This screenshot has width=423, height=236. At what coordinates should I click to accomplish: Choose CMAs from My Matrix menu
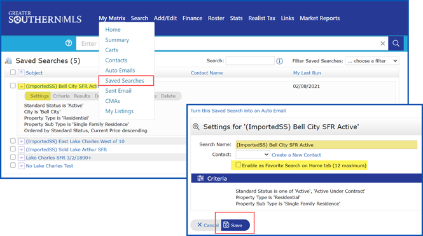(x=113, y=101)
